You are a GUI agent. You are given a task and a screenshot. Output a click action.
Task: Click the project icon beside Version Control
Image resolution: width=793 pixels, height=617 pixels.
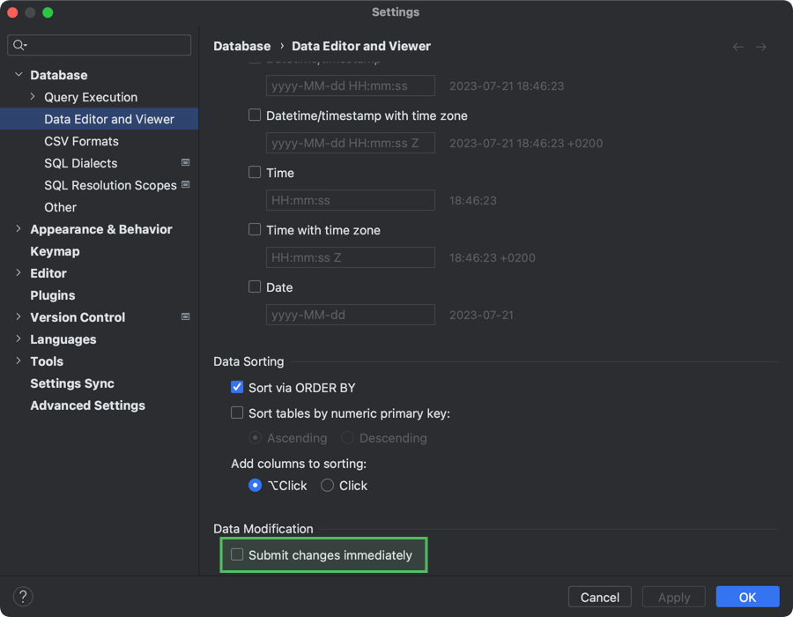pyautogui.click(x=185, y=317)
